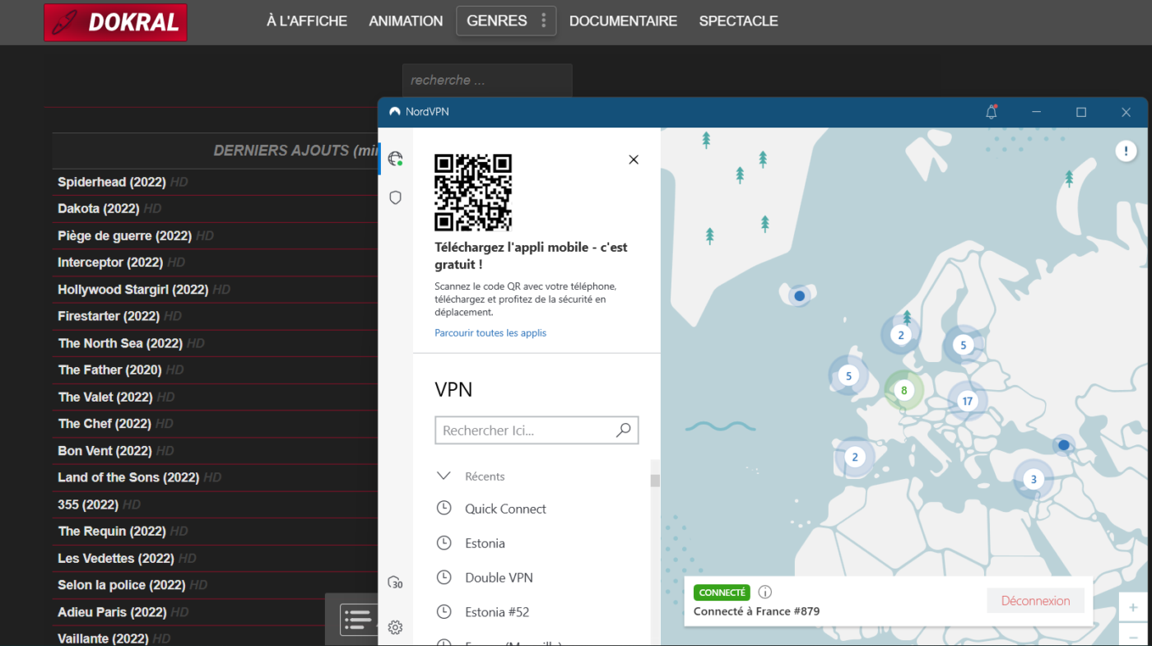Open the ANIMATION menu item

[x=406, y=21]
